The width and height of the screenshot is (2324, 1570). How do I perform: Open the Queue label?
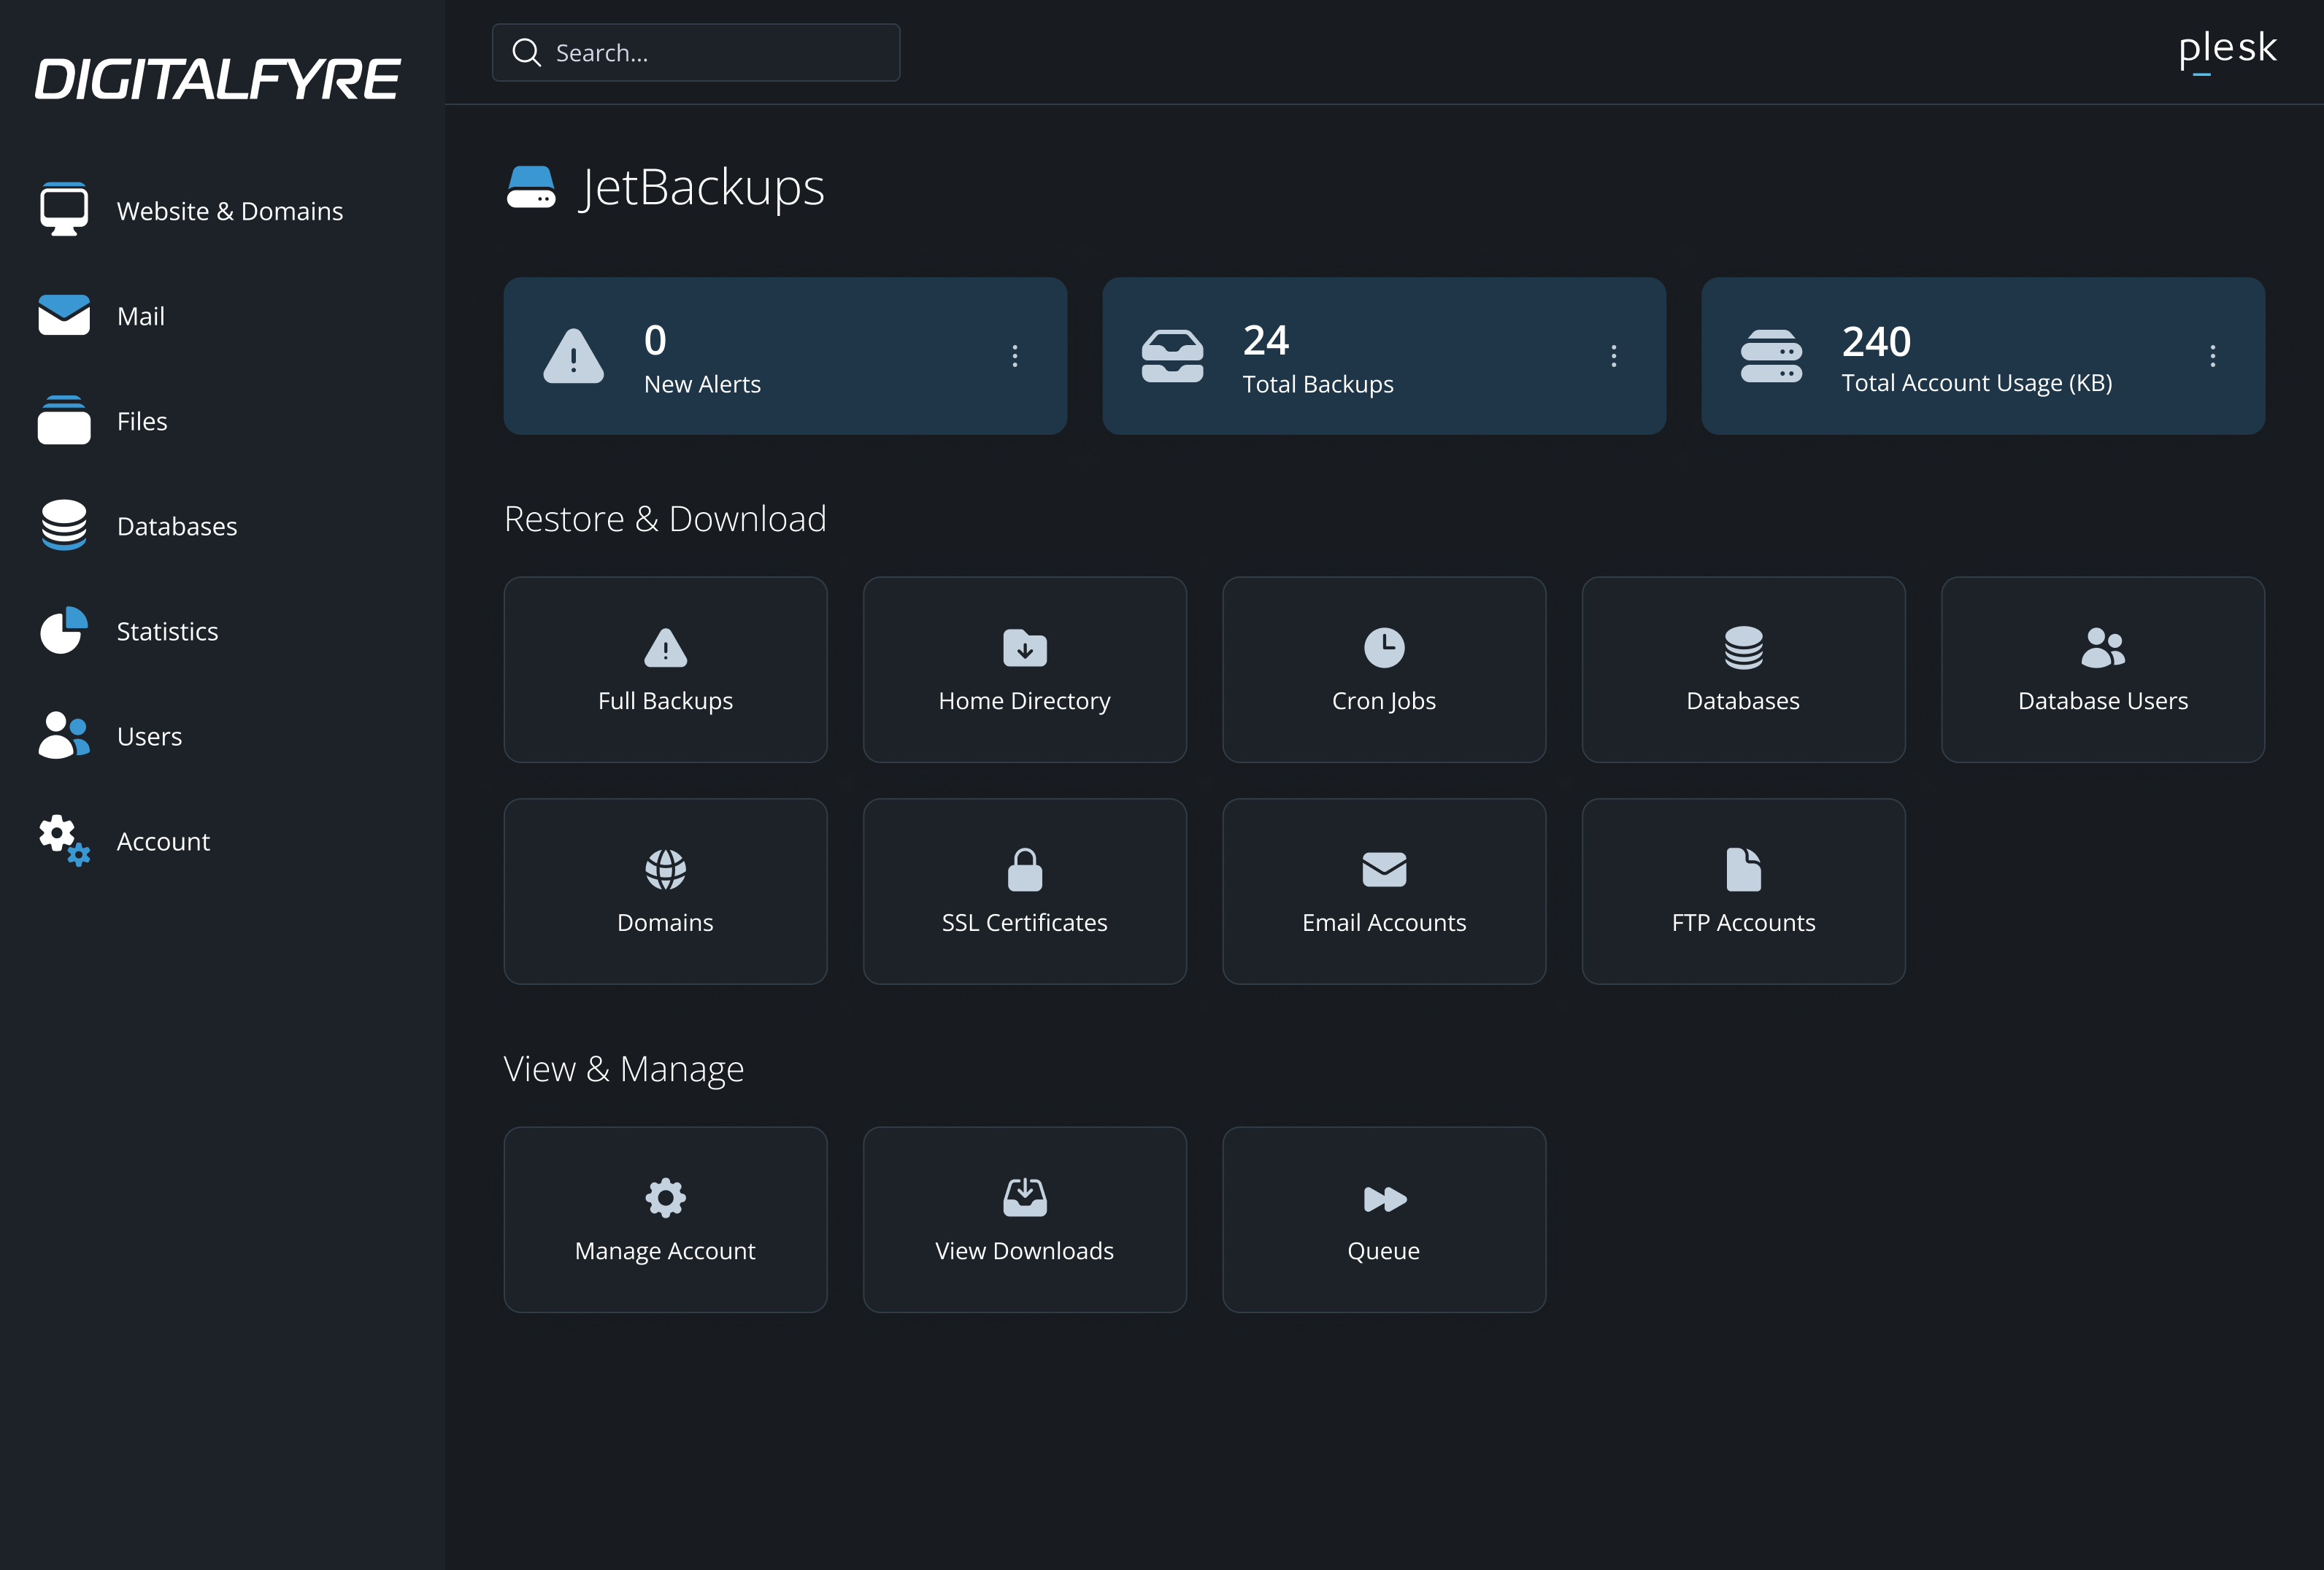click(1384, 1250)
